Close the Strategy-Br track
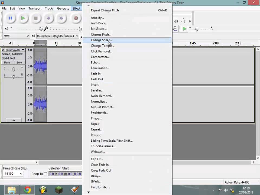 (x=3, y=50)
